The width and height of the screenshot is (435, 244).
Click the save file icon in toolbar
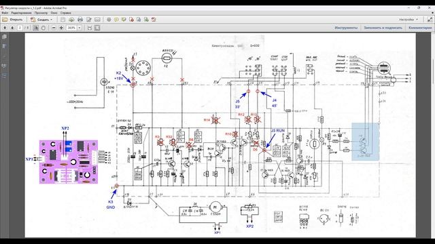click(63, 20)
